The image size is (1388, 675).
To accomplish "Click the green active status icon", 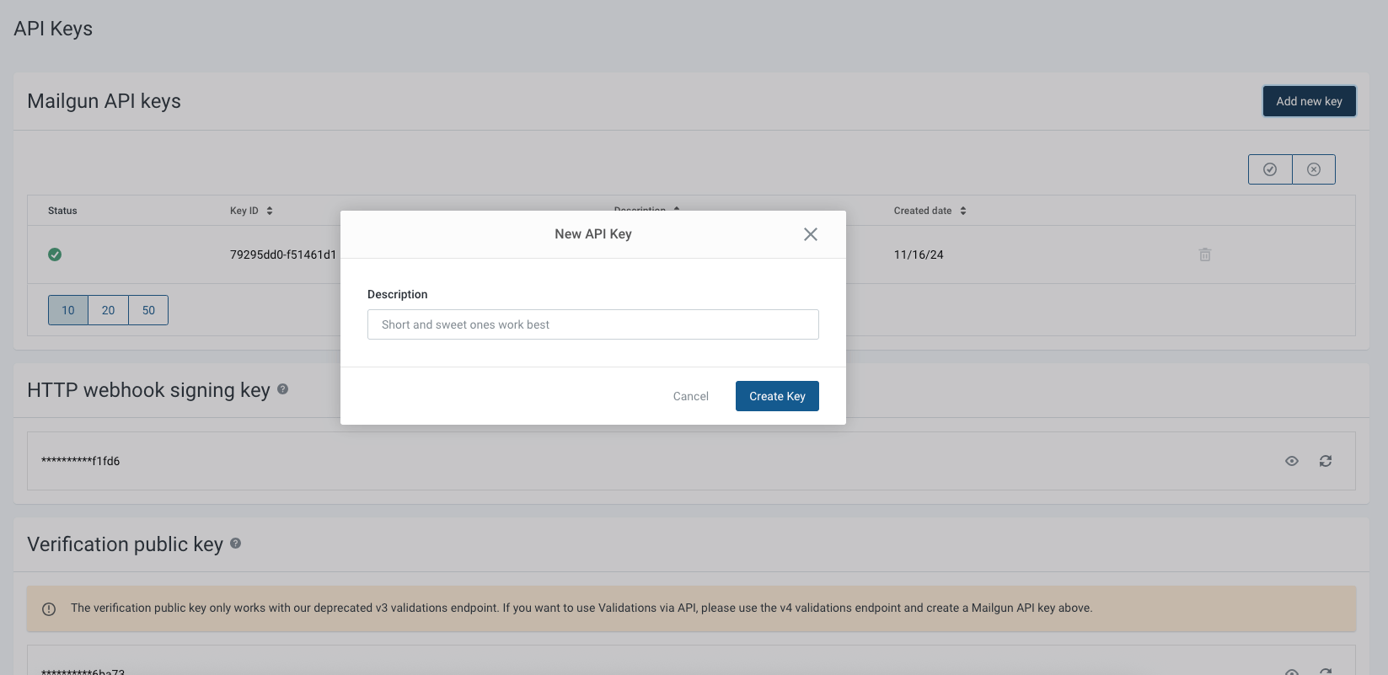I will click(55, 254).
